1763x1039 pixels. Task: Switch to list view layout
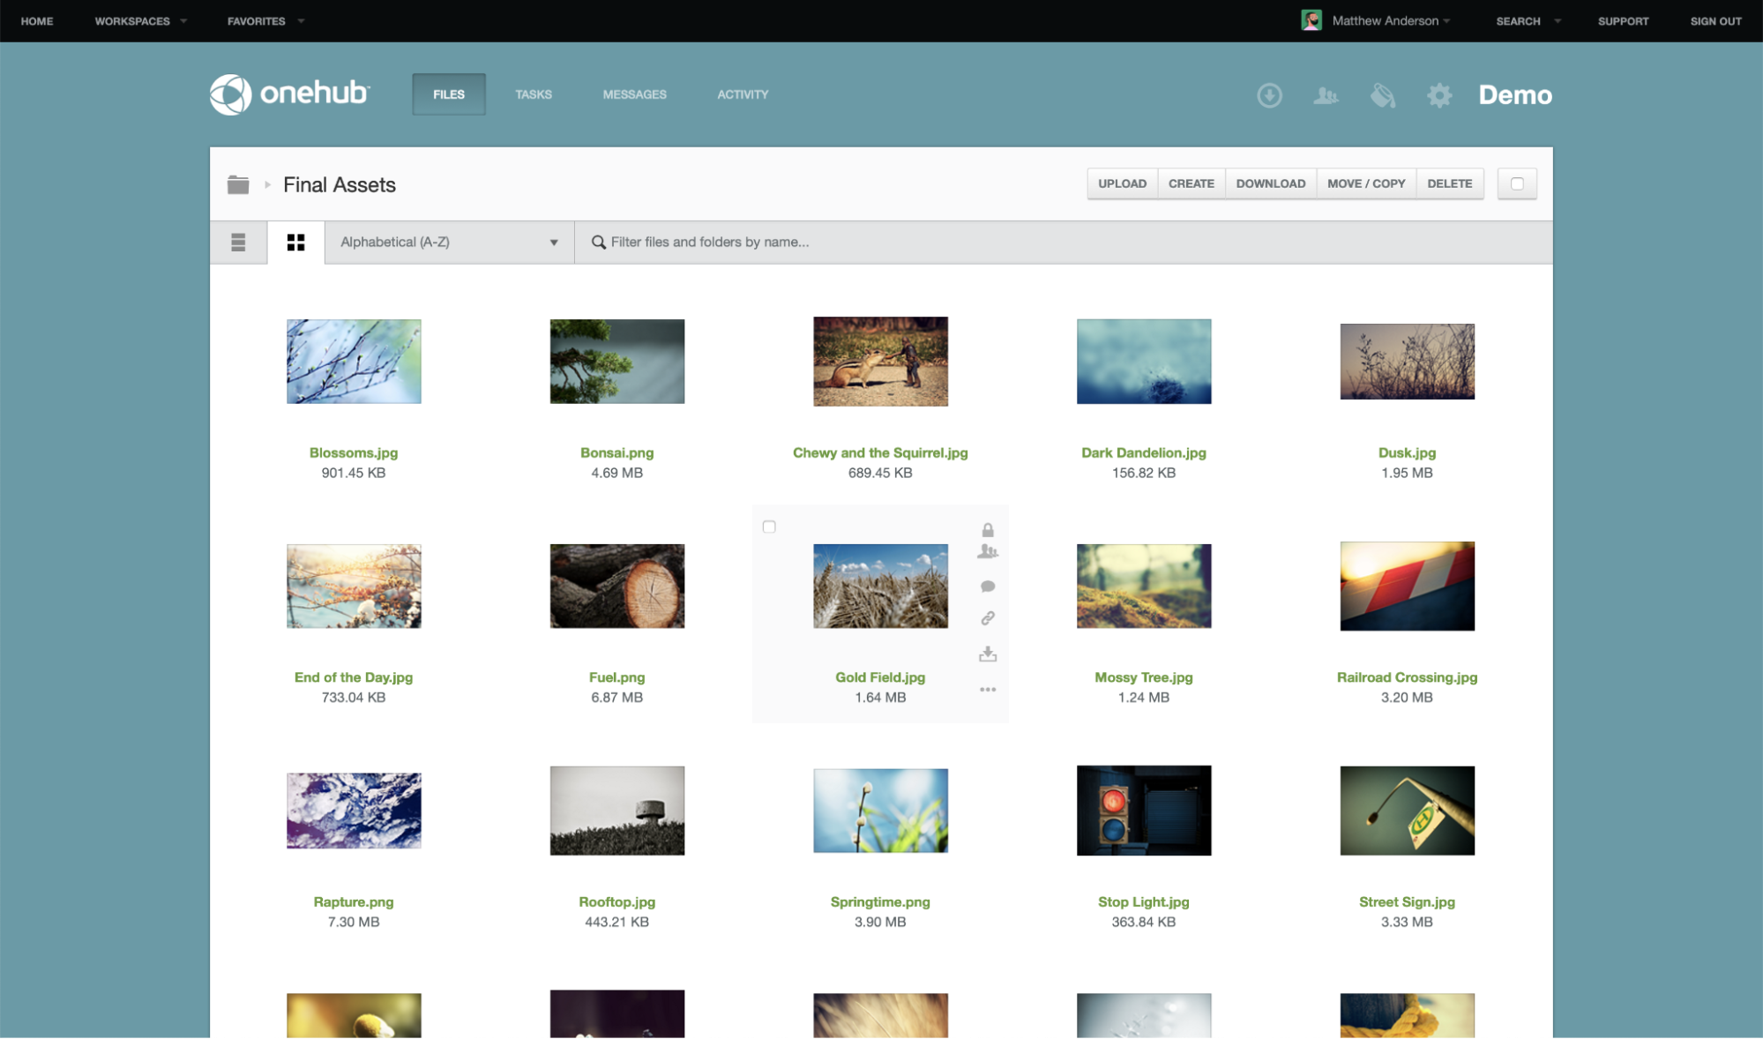(237, 242)
